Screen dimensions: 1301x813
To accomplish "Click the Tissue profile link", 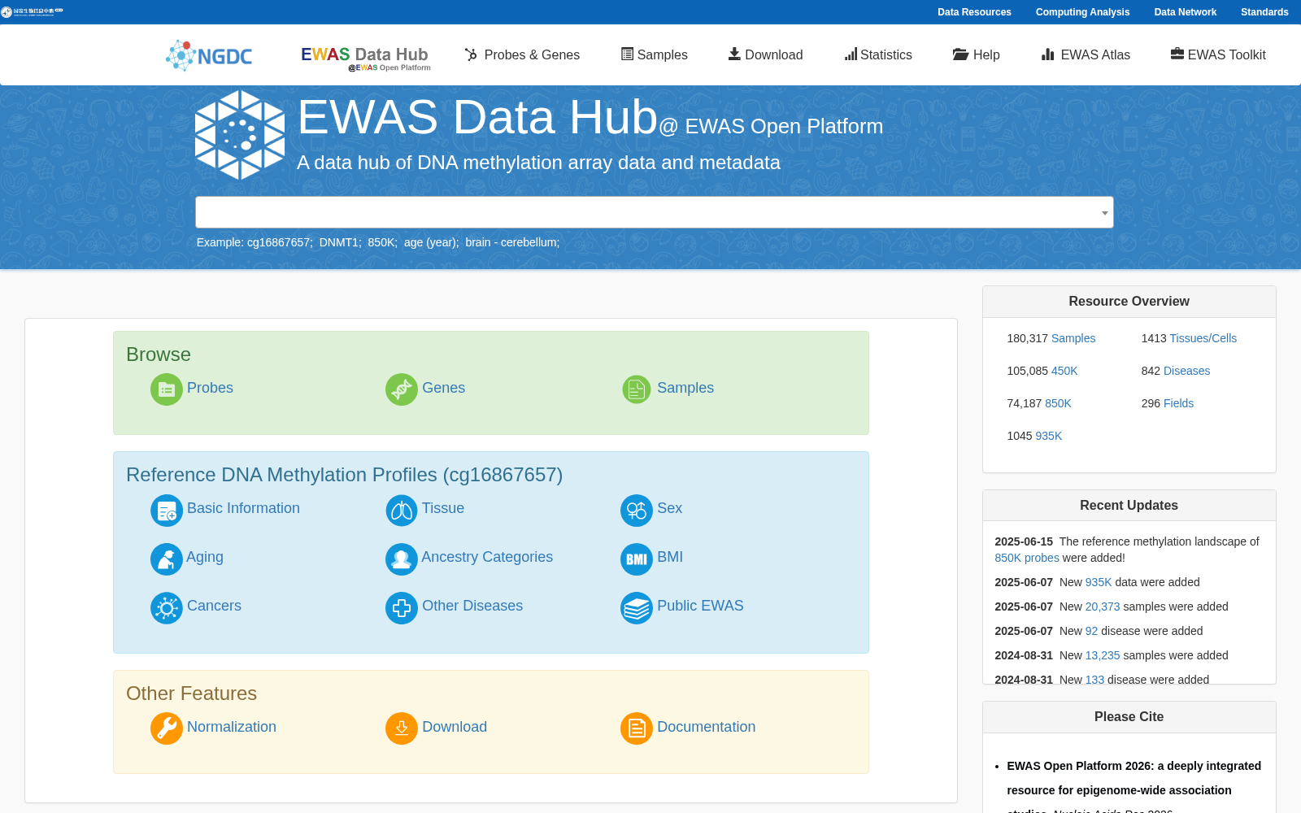I will (443, 508).
